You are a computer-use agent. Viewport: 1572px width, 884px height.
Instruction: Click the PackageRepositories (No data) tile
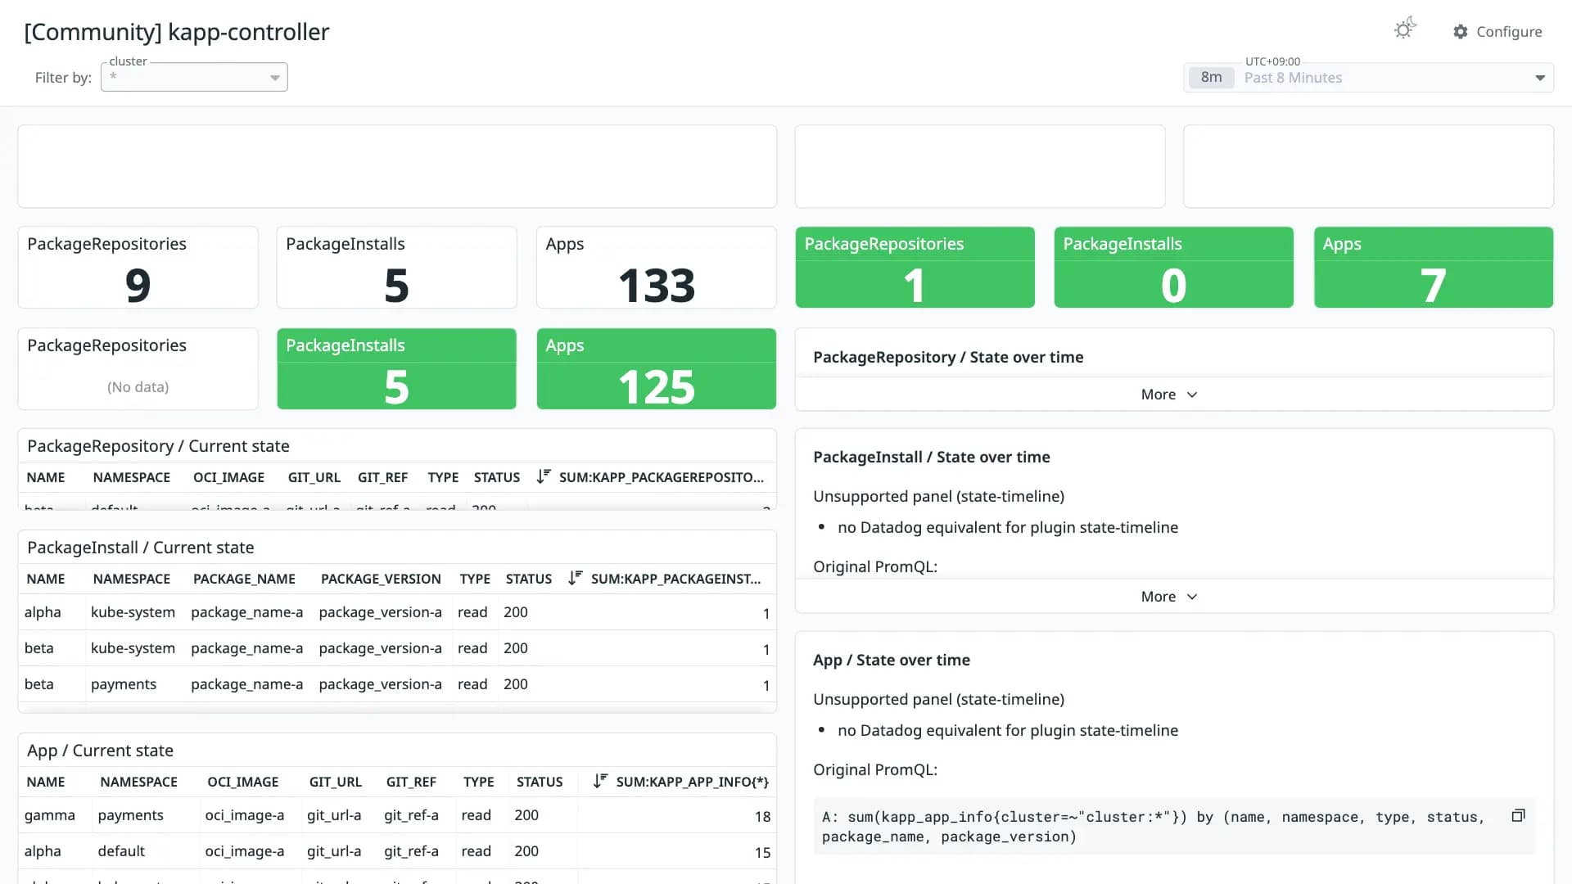tap(138, 368)
